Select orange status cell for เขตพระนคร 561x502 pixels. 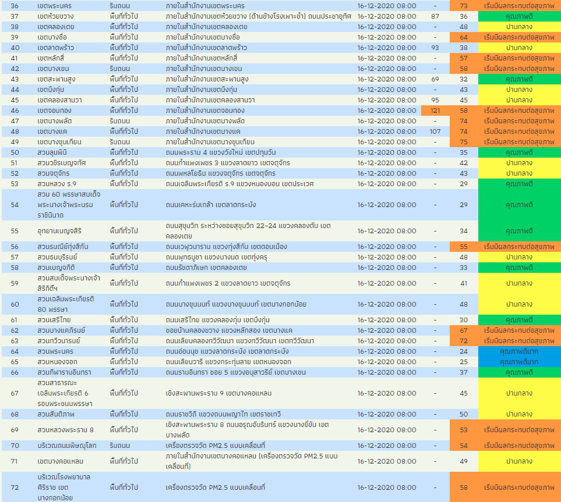520,6
